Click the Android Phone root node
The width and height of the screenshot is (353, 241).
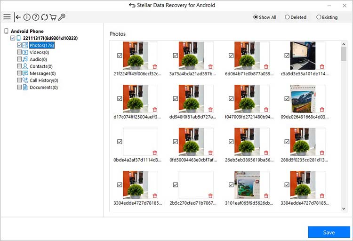(x=27, y=31)
